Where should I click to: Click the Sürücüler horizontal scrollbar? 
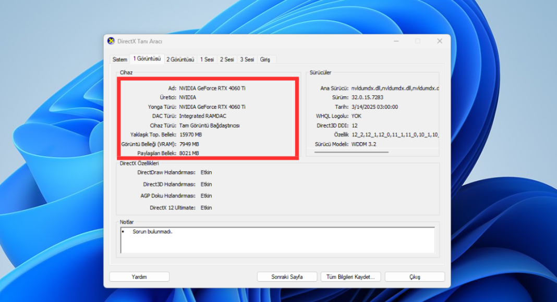[x=352, y=152]
